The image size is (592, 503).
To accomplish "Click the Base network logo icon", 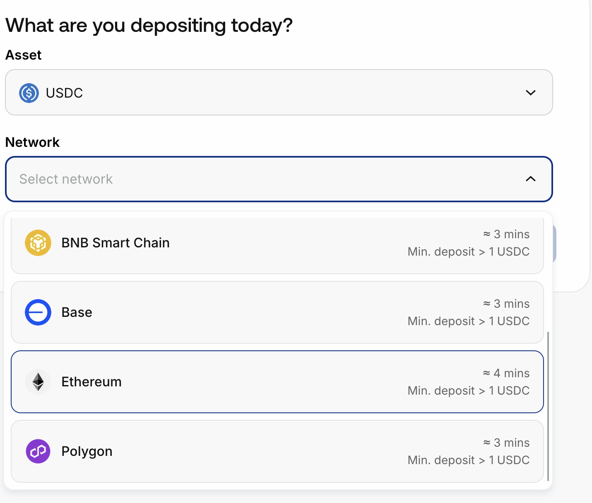I will [x=38, y=312].
